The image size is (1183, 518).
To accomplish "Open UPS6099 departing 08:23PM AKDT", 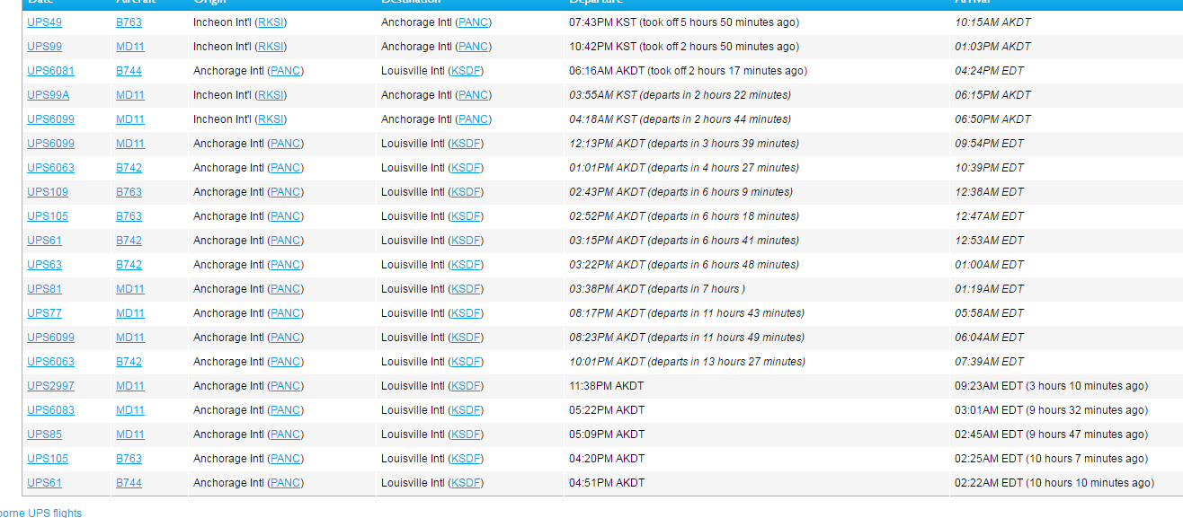I will tap(50, 338).
